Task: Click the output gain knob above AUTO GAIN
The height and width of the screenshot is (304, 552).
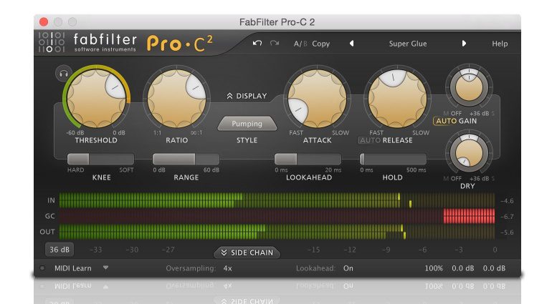Action: (x=469, y=87)
